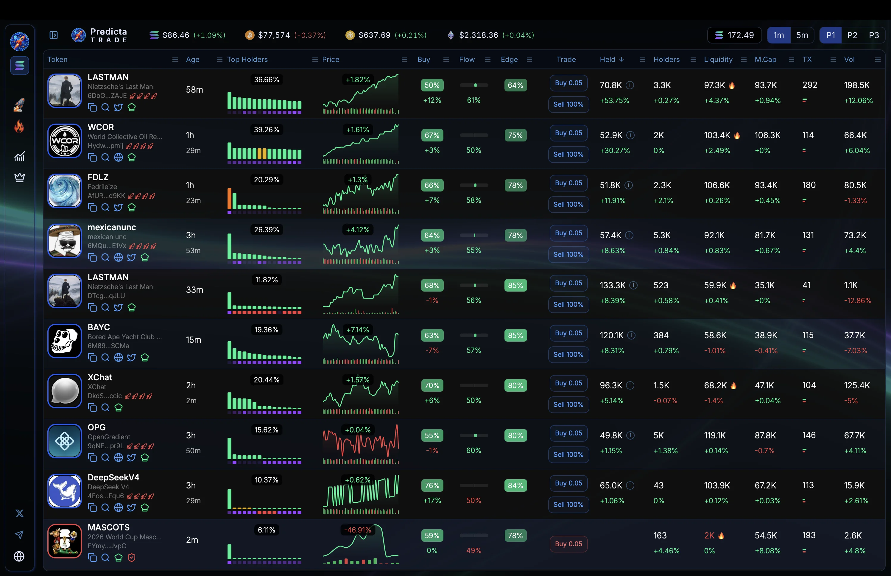891x576 pixels.
Task: Switch timeframe to 5m
Action: pos(802,35)
